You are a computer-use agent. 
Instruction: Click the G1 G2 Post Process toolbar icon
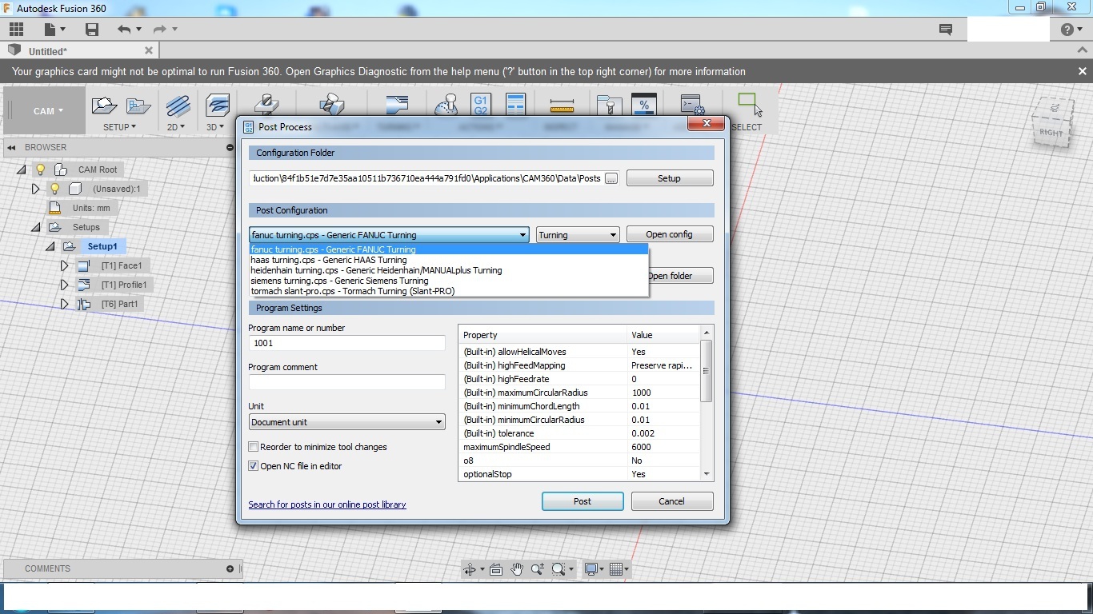click(481, 106)
